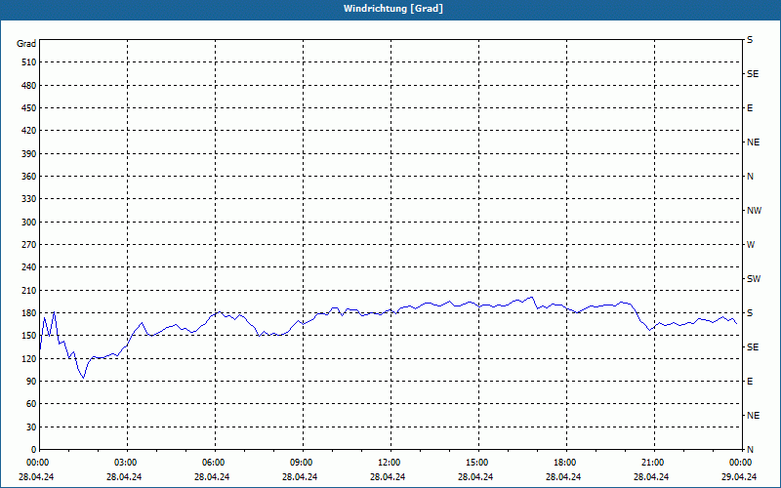
Task: Click the N compass label opposite 0
Action: 750,450
